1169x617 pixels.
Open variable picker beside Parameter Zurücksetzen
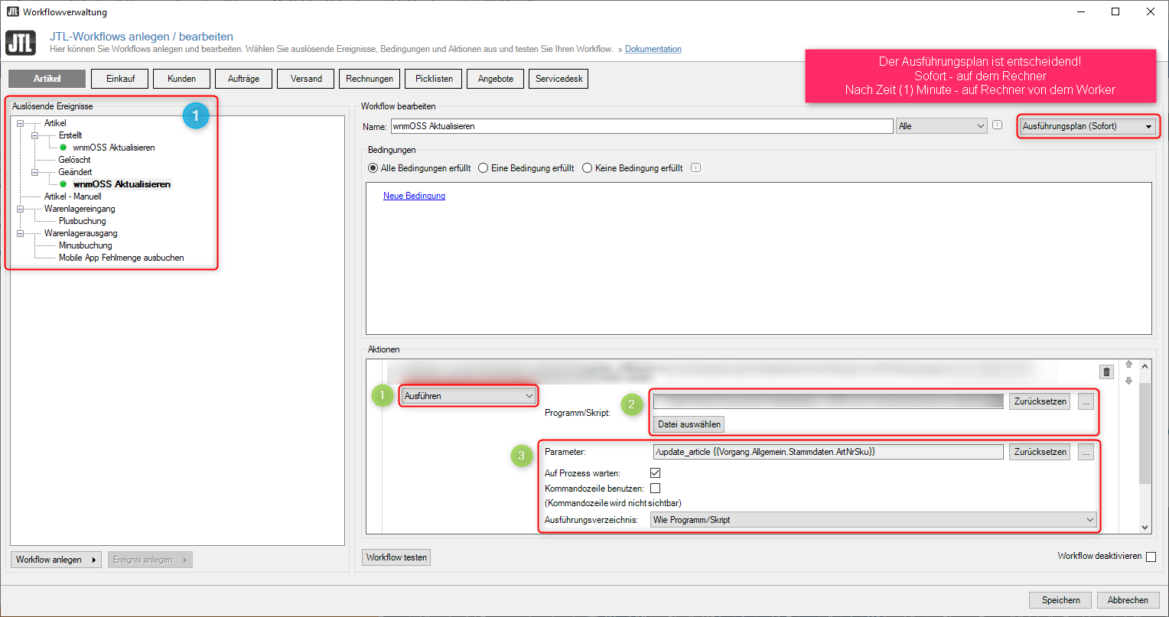click(1086, 452)
